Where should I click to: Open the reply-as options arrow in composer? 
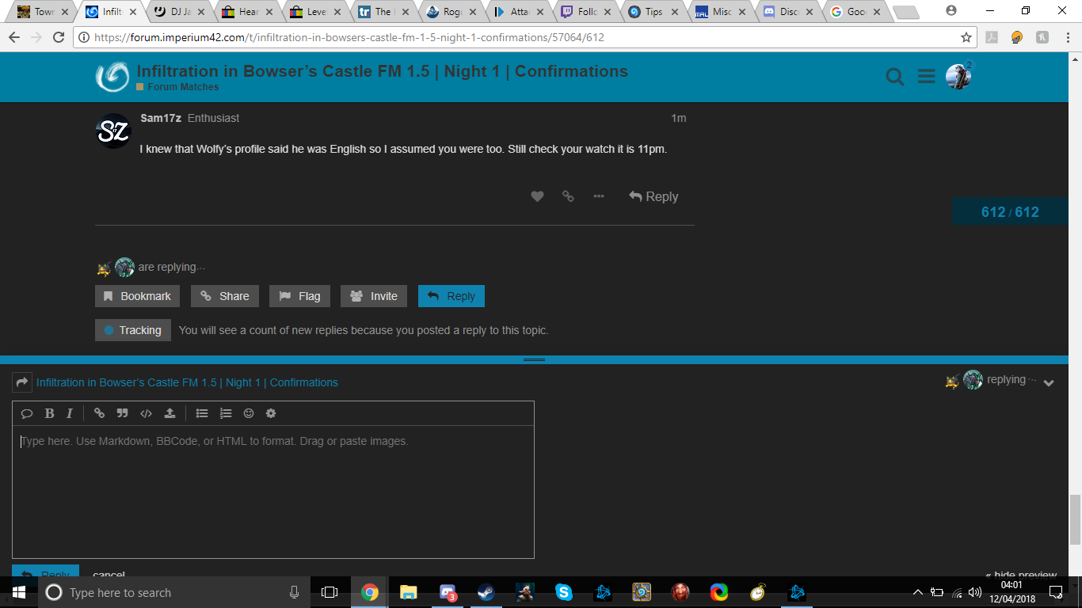coord(22,382)
